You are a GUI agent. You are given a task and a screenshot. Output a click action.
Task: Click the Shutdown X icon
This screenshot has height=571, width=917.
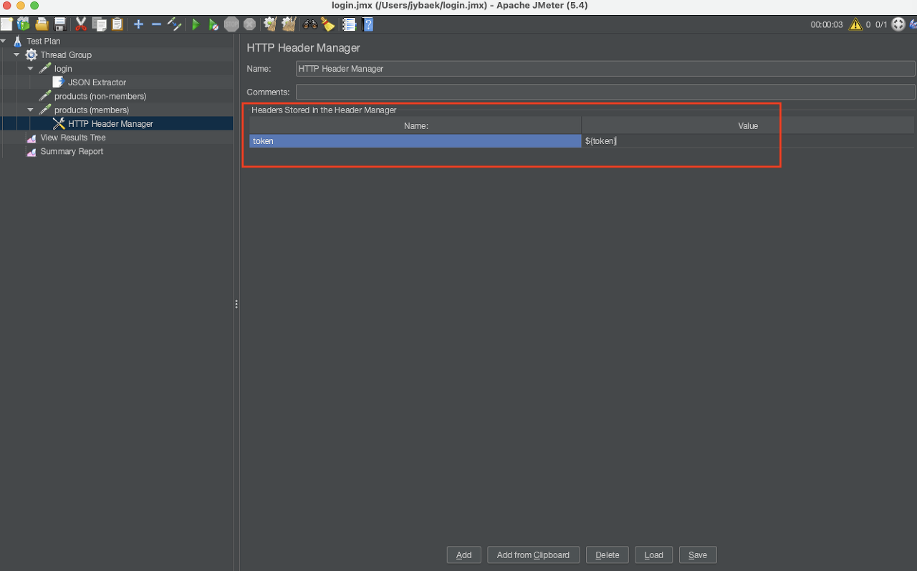point(249,24)
